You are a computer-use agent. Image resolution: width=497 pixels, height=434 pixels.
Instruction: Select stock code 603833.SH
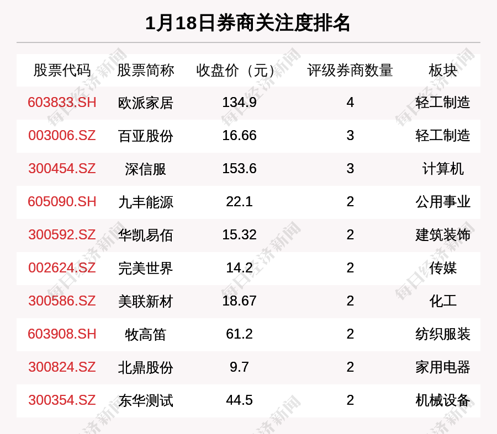point(62,103)
